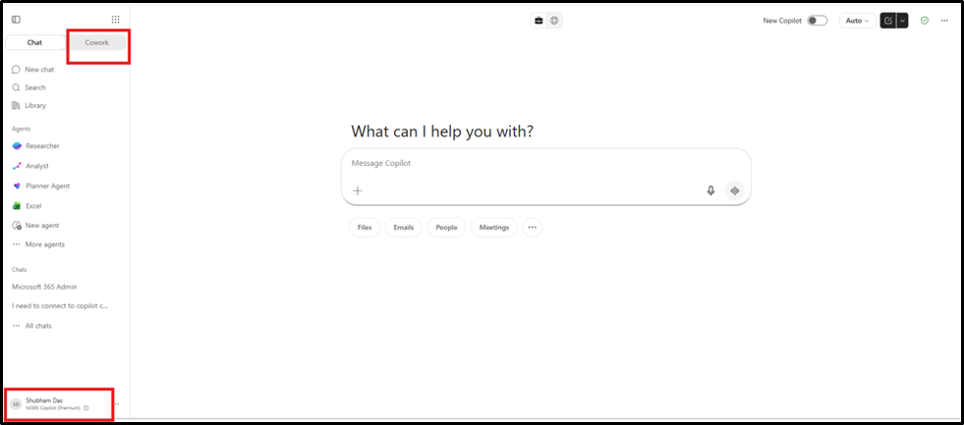Start voice chat waveform icon

pos(734,190)
